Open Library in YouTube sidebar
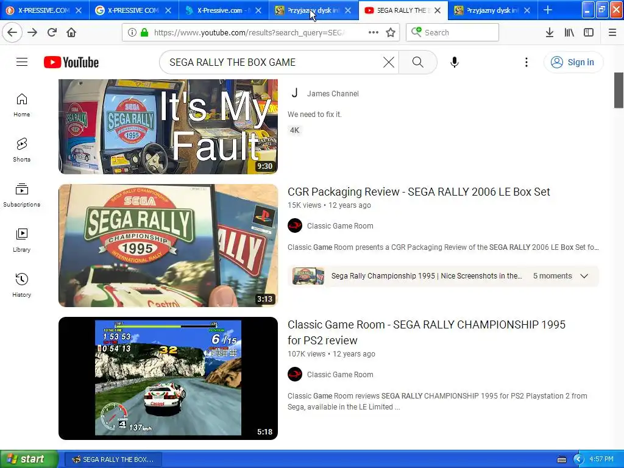The height and width of the screenshot is (468, 624). tap(22, 240)
